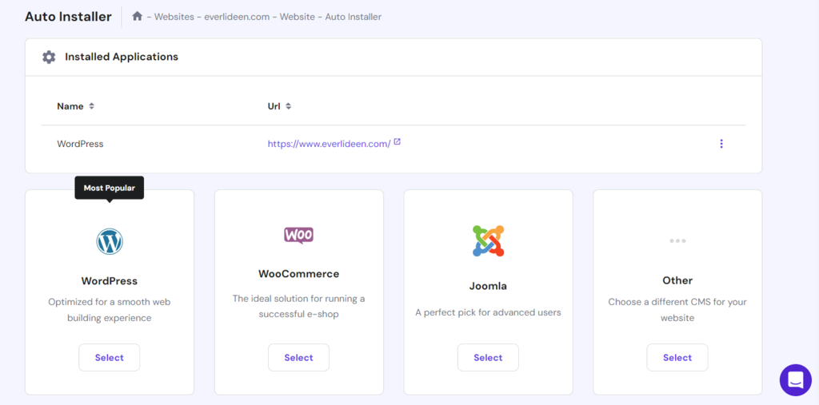Click the Joomla card title
Screen dimensions: 819x405
click(x=488, y=286)
